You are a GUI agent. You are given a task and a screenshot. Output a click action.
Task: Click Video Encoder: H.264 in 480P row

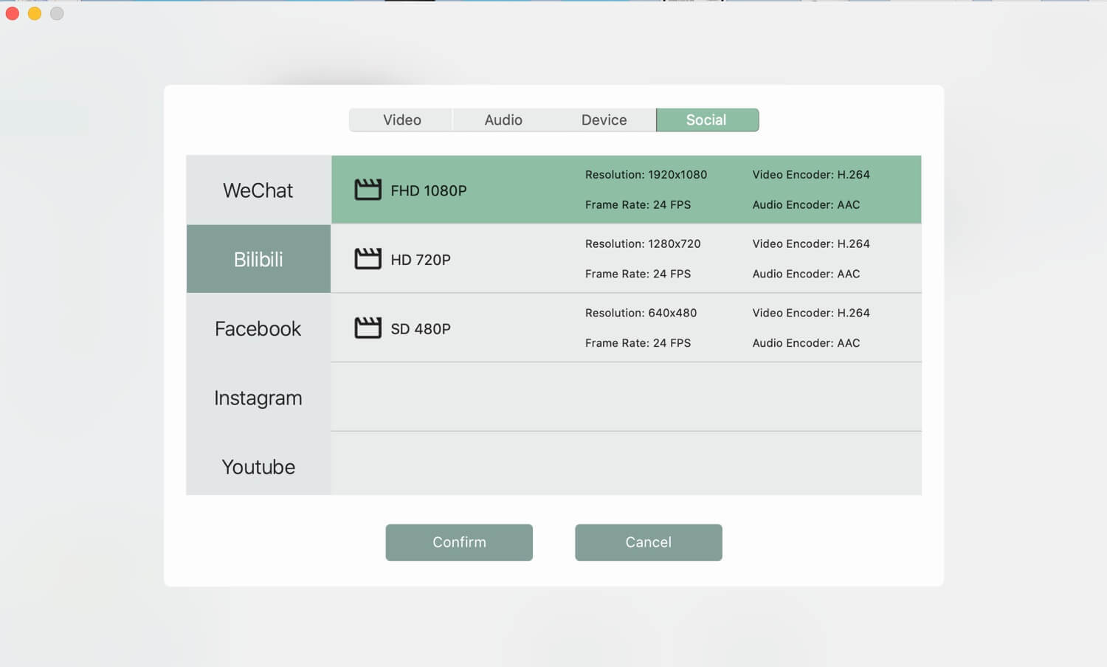pos(811,313)
